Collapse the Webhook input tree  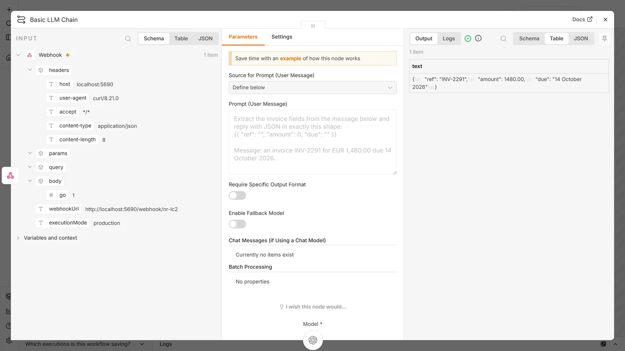tap(18, 55)
